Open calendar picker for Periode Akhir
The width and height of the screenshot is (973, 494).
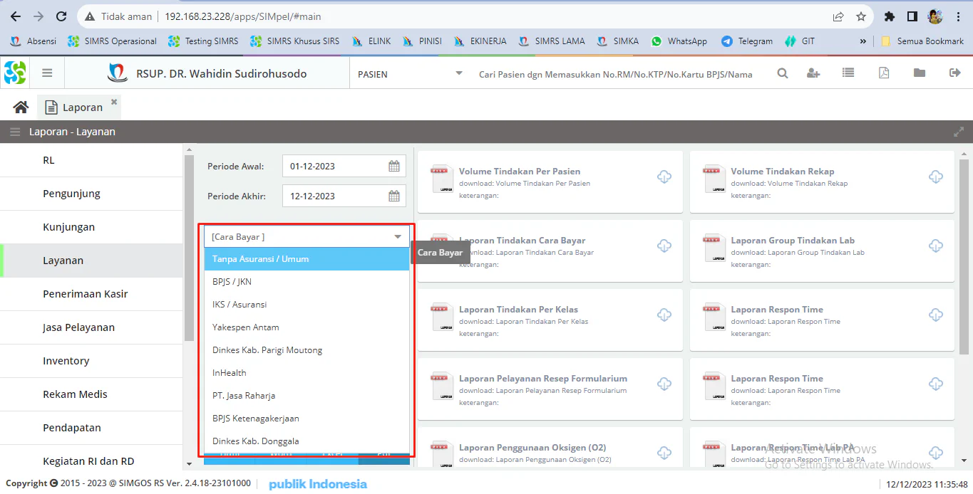tap(394, 196)
